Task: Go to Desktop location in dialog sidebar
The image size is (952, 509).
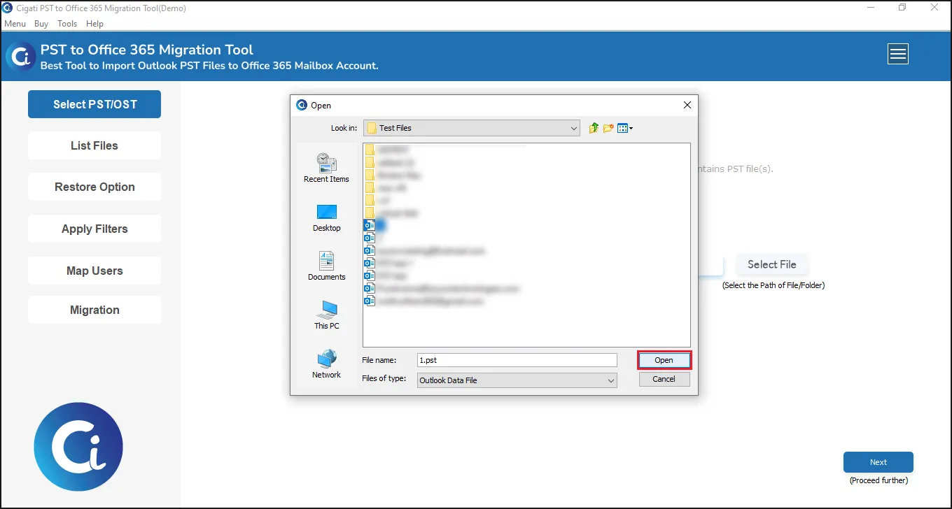Action: [x=326, y=218]
